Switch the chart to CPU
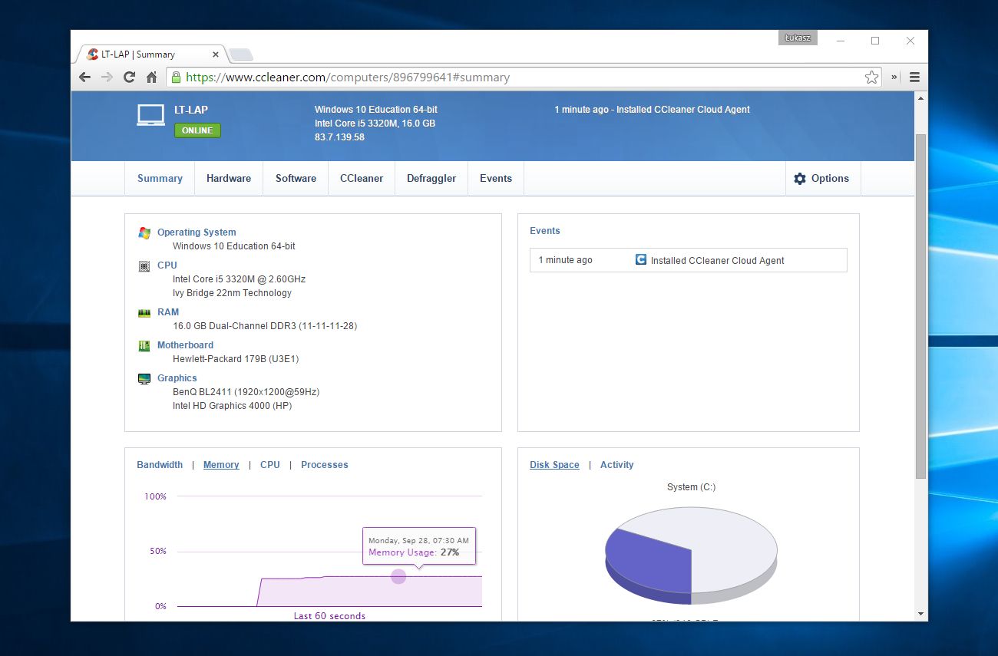Viewport: 998px width, 656px height. 270,465
